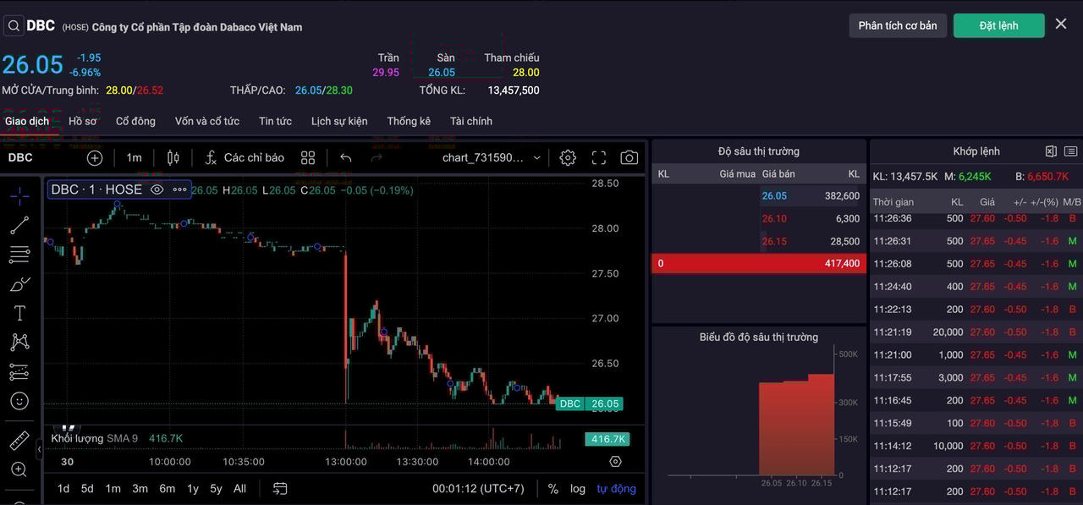Screen dimensions: 1083x505
Task: Select the text annotation tool
Action: pyautogui.click(x=19, y=313)
